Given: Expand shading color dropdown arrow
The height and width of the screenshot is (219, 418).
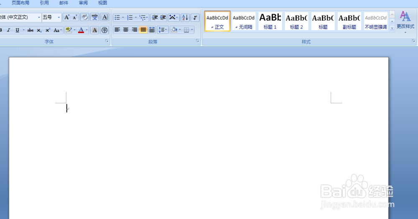Looking at the screenshot, I should coord(180,30).
